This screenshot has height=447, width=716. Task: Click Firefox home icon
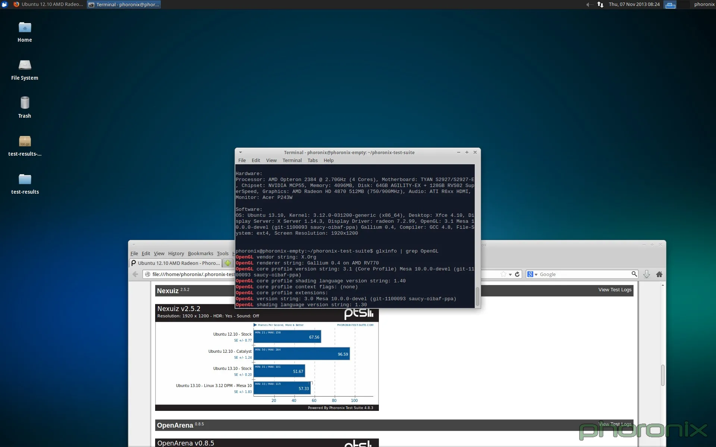659,274
